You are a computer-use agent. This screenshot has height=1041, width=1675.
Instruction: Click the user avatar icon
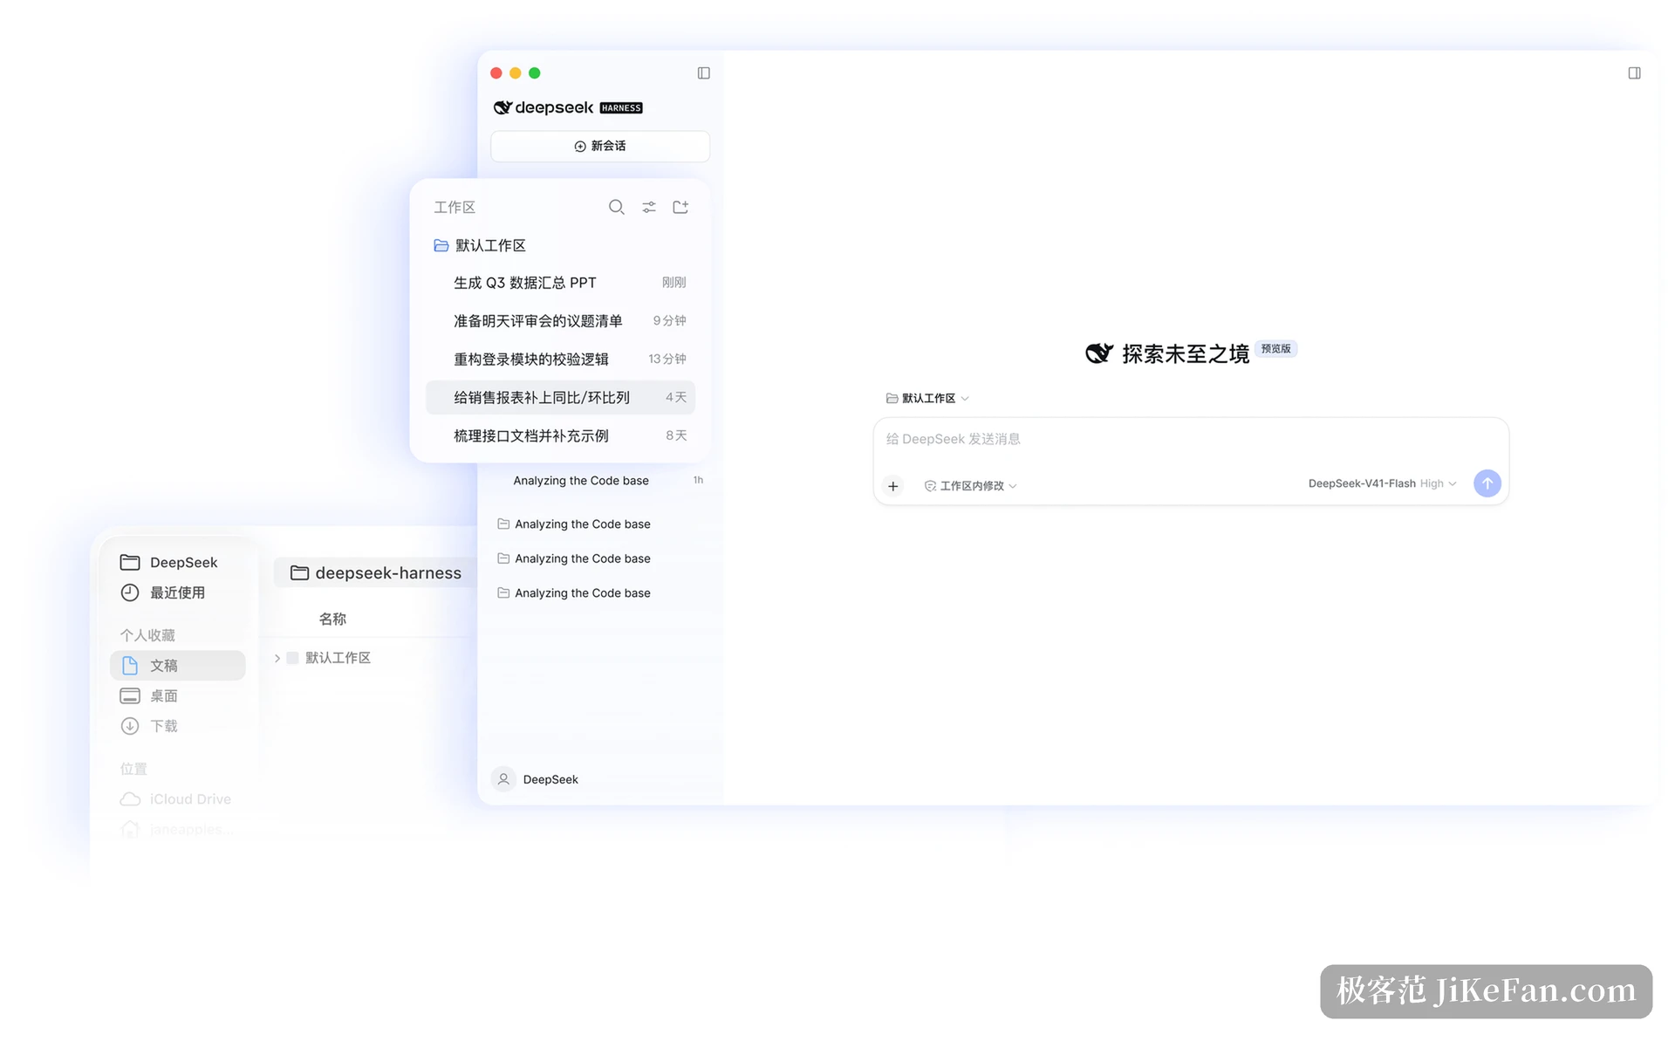click(x=503, y=779)
